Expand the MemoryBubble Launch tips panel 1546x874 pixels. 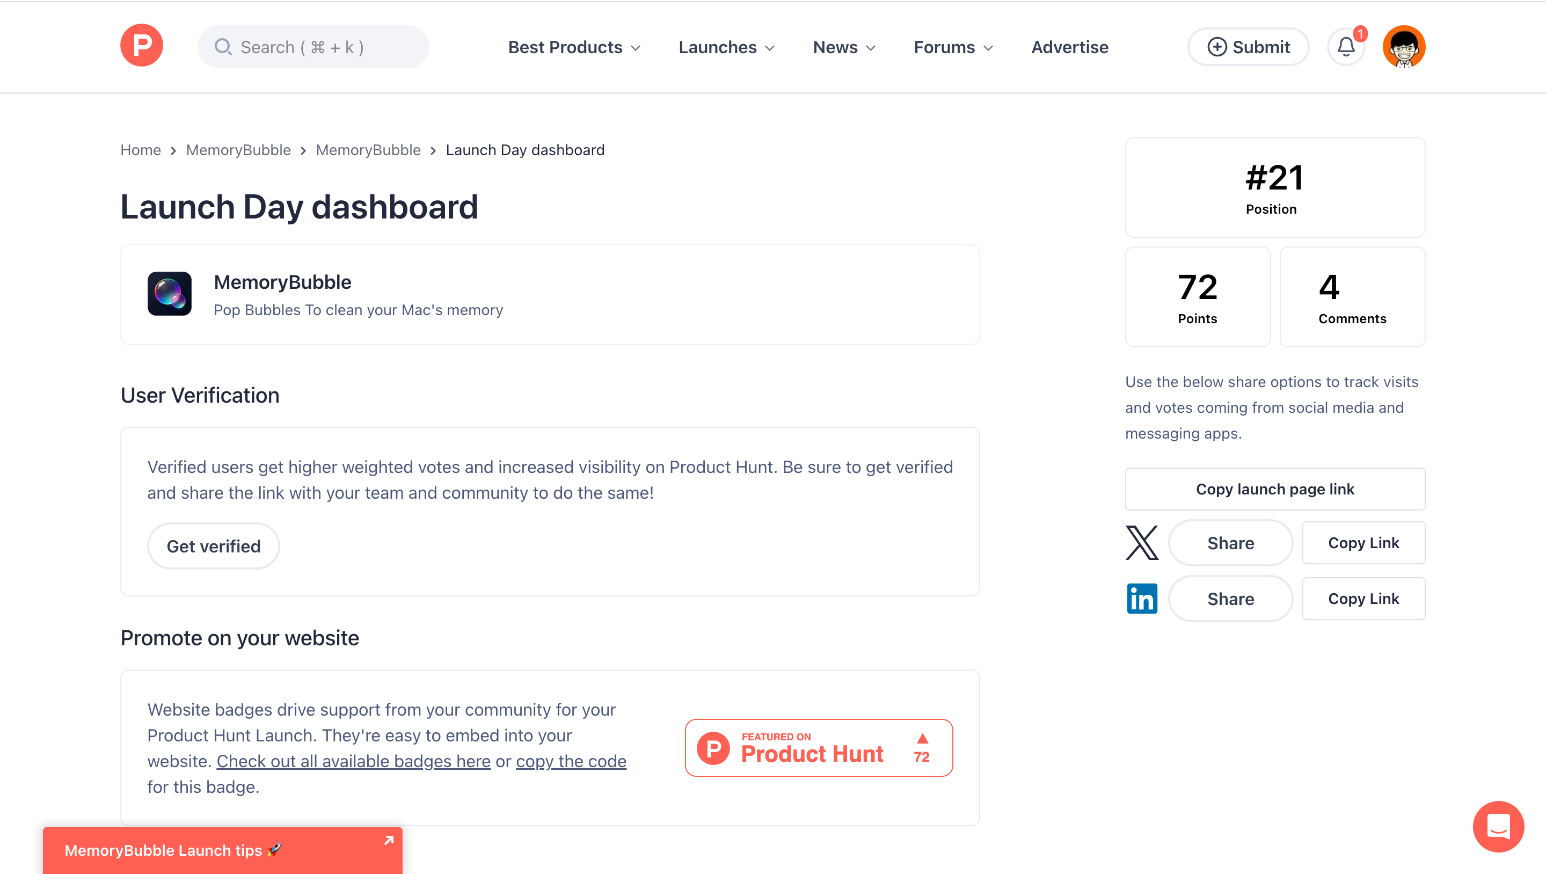tap(222, 850)
